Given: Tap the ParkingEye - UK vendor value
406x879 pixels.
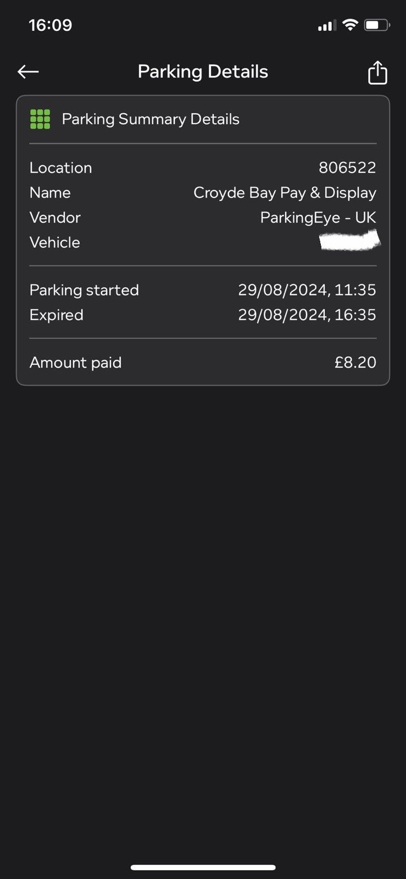Looking at the screenshot, I should (318, 218).
